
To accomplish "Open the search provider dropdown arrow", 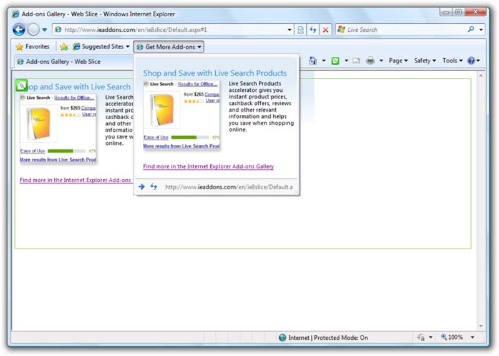I will 481,29.
